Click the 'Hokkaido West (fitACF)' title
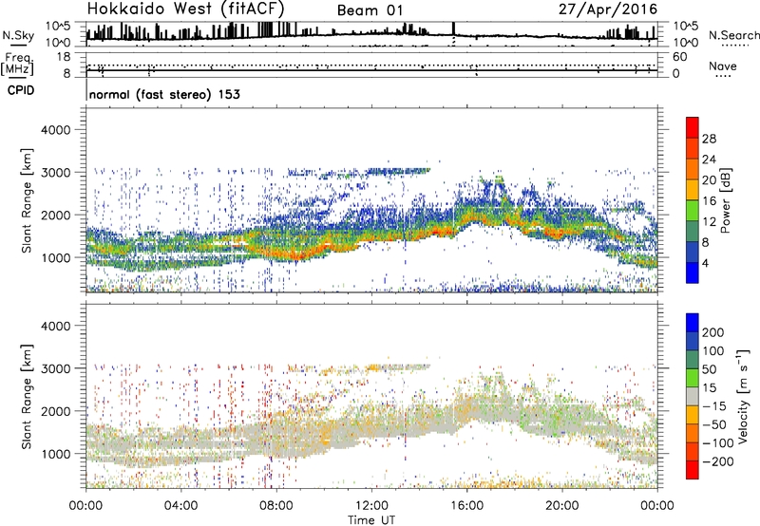760x526 pixels. [185, 9]
